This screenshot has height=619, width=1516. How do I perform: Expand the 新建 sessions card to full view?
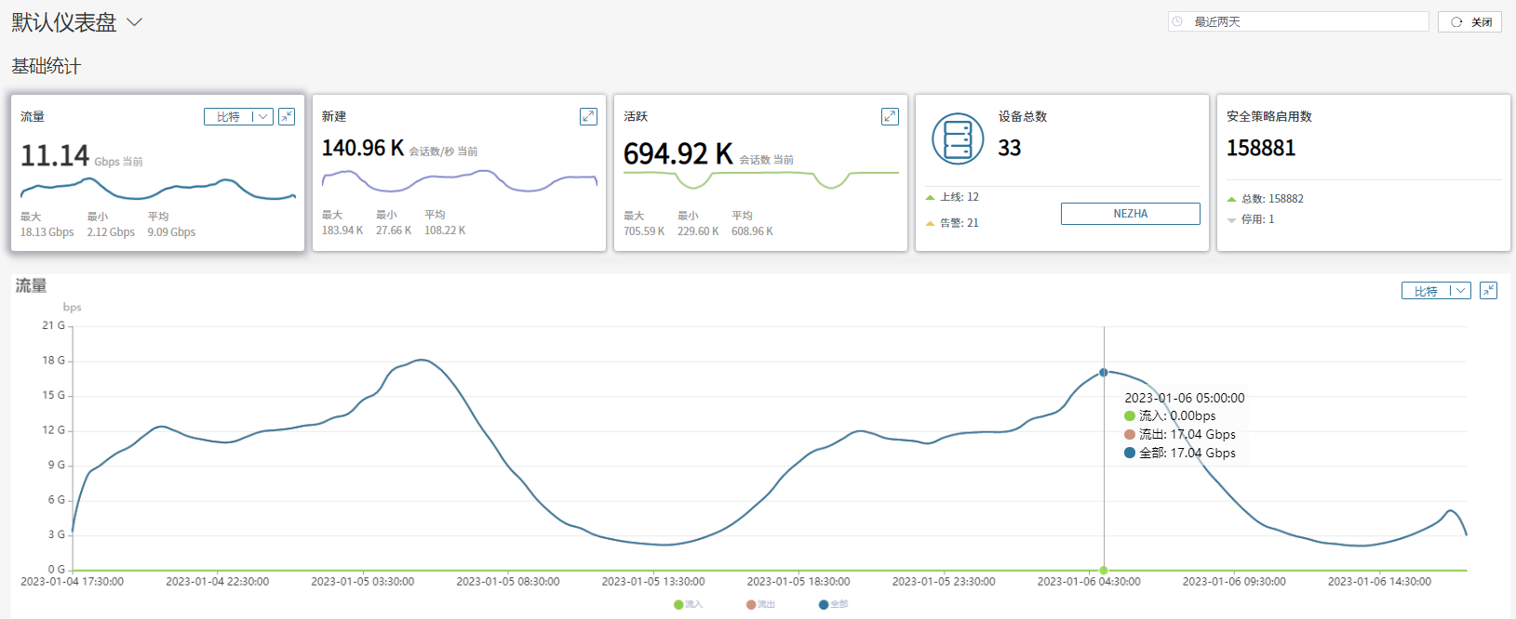coord(588,116)
